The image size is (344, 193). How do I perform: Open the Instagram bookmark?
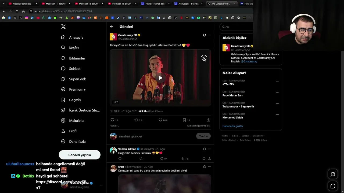click(x=26, y=18)
